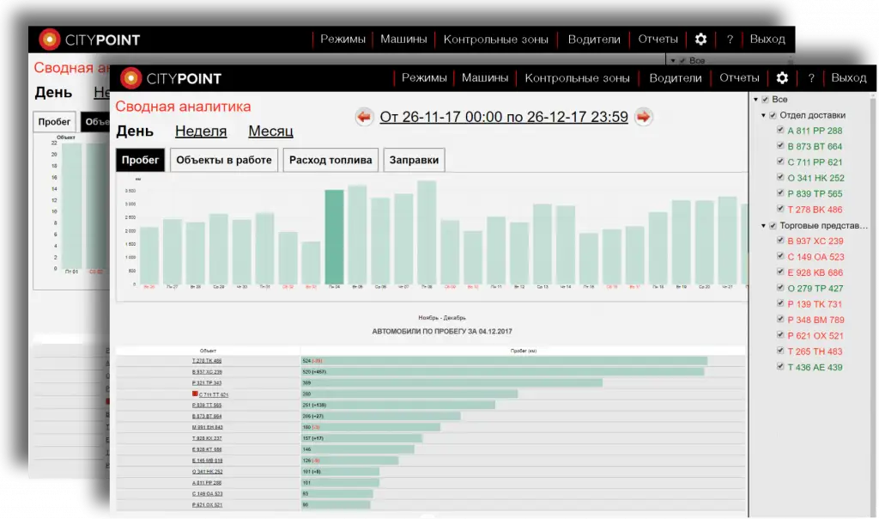The height and width of the screenshot is (519, 879).
Task: Click the settings gear icon in front window
Action: coord(782,78)
